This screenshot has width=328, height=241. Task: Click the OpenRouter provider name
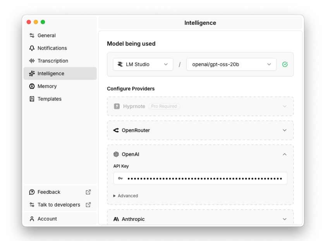[x=136, y=130]
